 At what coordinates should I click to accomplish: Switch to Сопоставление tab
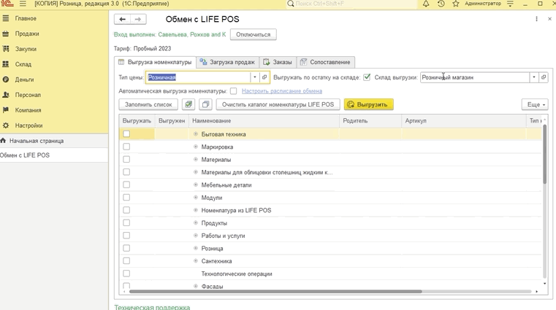[325, 62]
